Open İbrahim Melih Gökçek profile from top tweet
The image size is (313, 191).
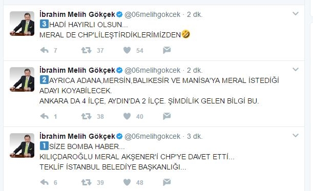click(x=77, y=14)
